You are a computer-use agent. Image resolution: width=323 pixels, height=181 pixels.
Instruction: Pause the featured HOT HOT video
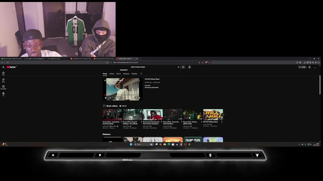pyautogui.click(x=106, y=98)
